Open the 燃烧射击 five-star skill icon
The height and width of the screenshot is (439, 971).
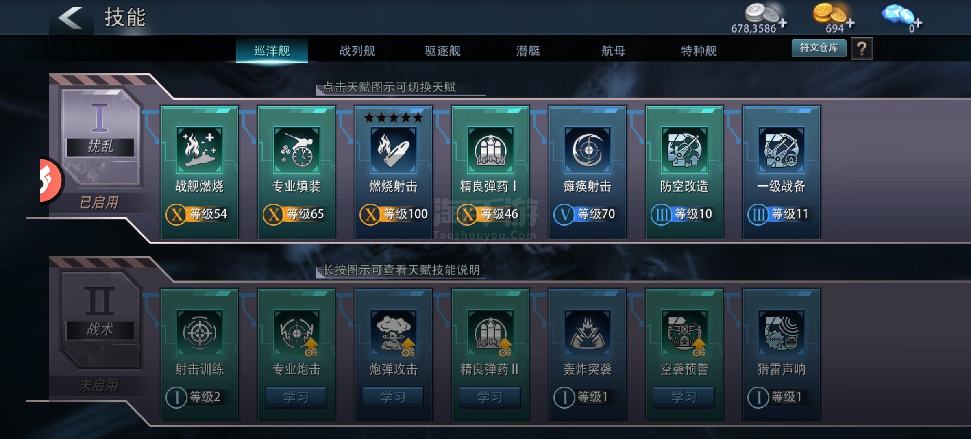click(393, 150)
